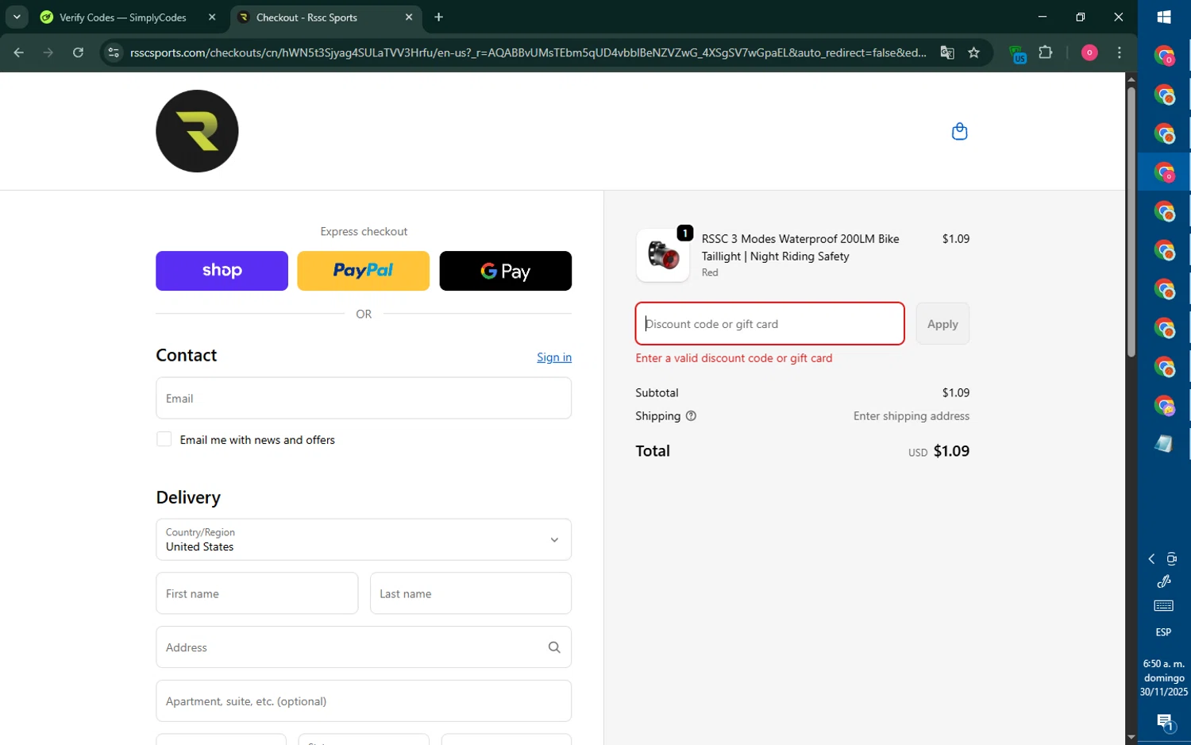Focus the First name field
Viewport: 1191px width, 745px height.
tap(256, 593)
